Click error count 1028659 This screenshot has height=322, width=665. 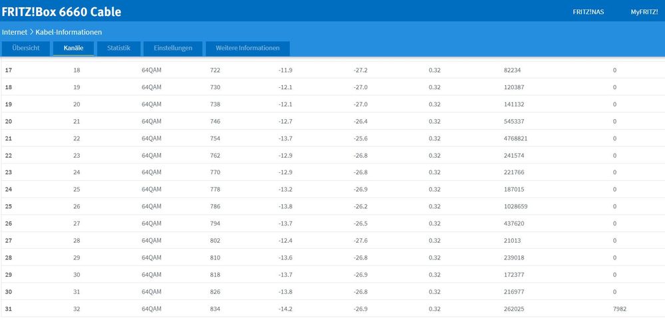[x=516, y=207]
